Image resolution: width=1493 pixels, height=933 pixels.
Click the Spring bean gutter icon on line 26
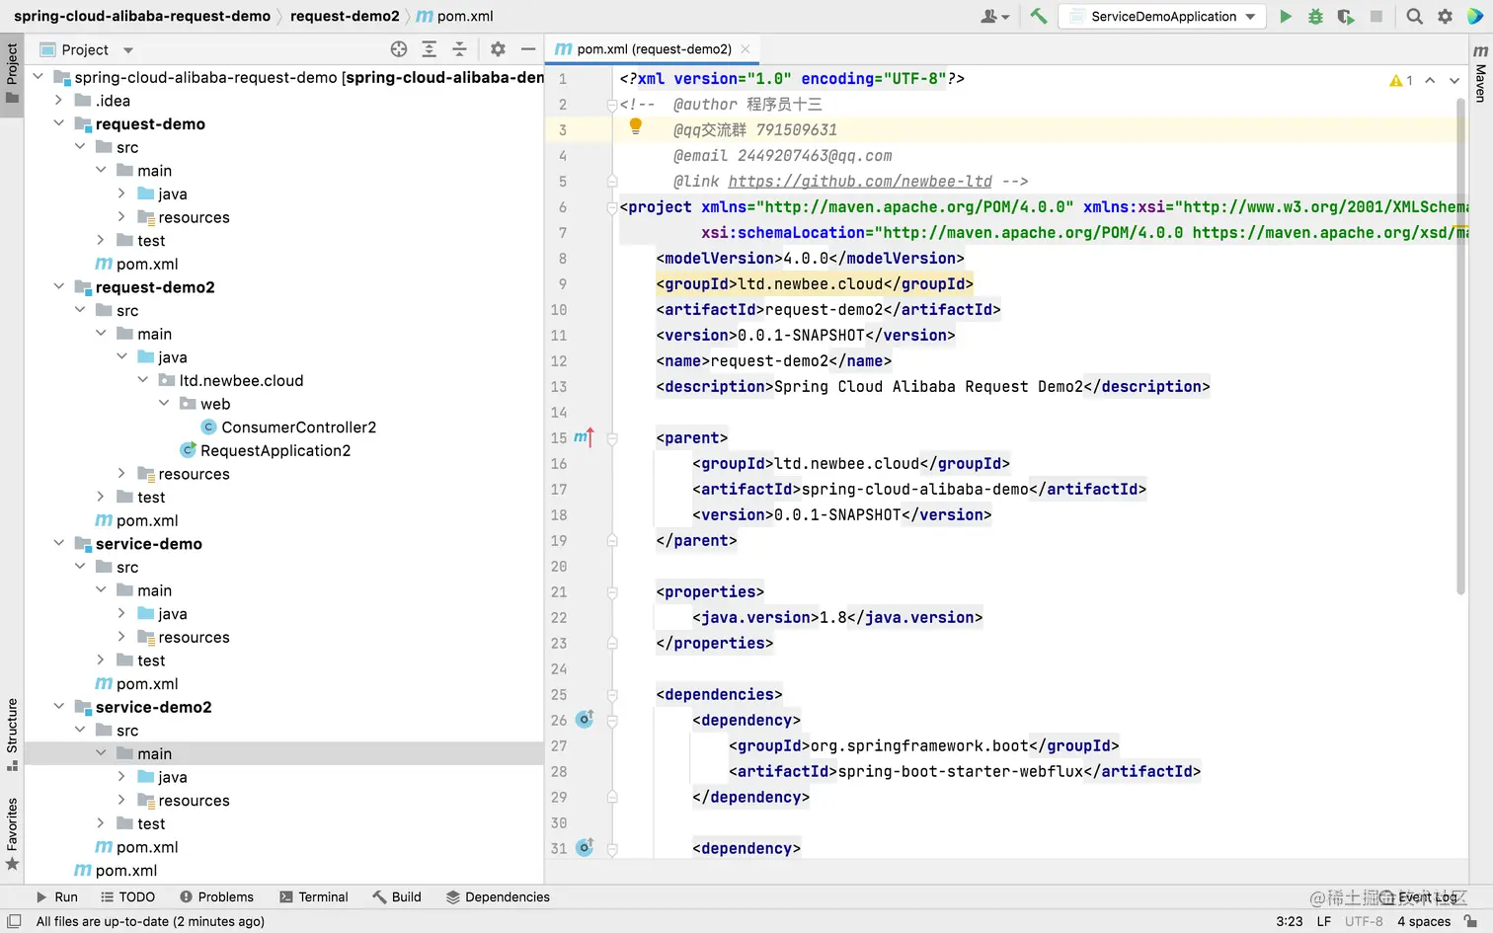click(585, 720)
